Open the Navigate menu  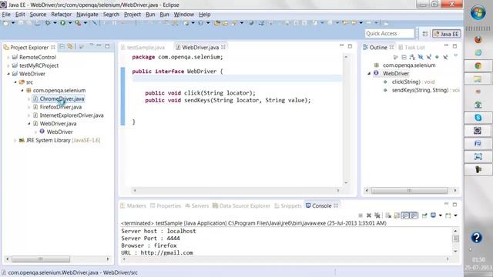(x=87, y=15)
